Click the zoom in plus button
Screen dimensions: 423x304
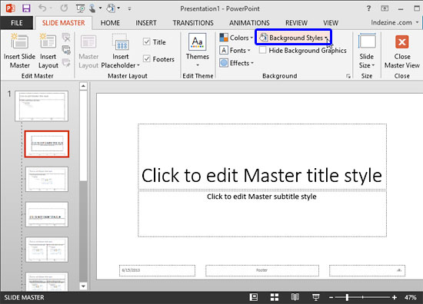(395, 297)
